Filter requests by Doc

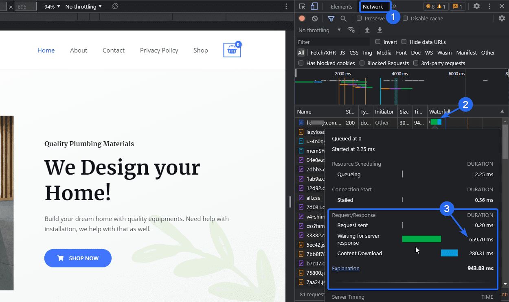coord(416,53)
